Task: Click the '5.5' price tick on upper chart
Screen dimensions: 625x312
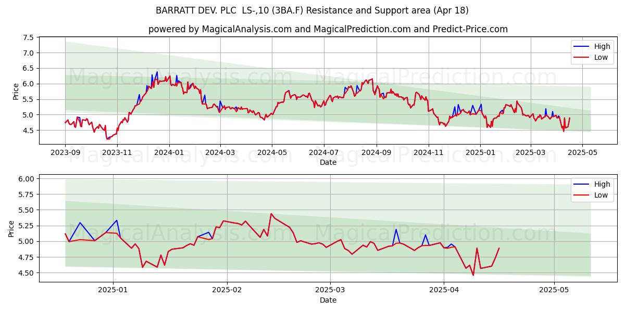Action: pyautogui.click(x=28, y=99)
